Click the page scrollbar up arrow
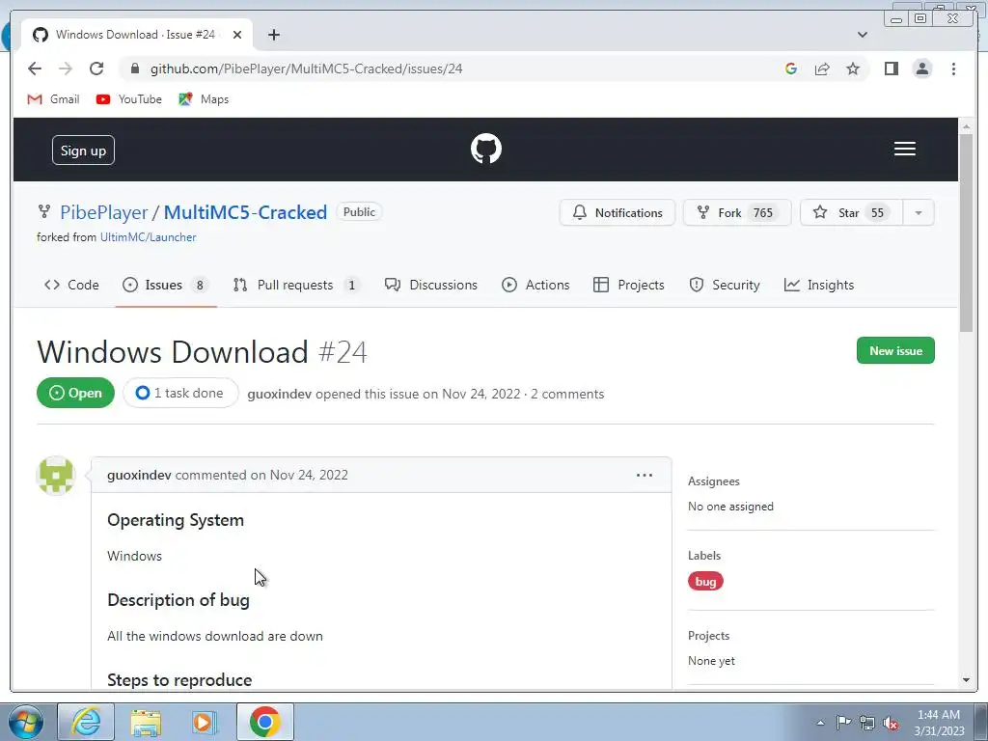The width and height of the screenshot is (988, 741). pyautogui.click(x=967, y=127)
